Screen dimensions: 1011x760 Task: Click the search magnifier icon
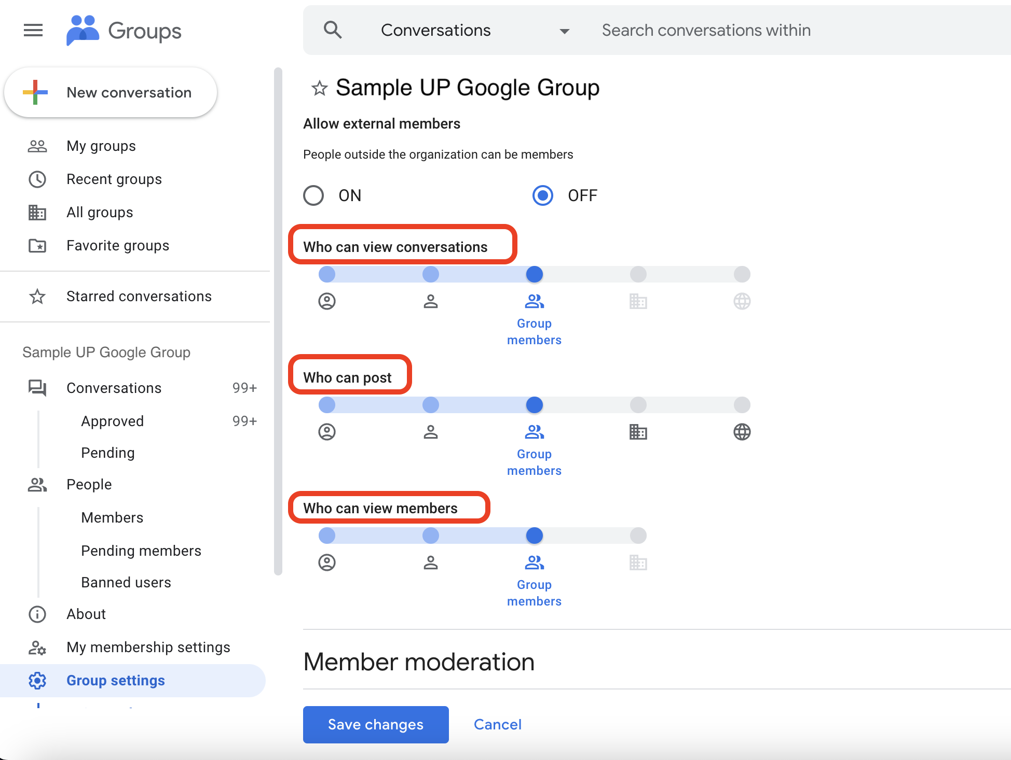point(333,30)
